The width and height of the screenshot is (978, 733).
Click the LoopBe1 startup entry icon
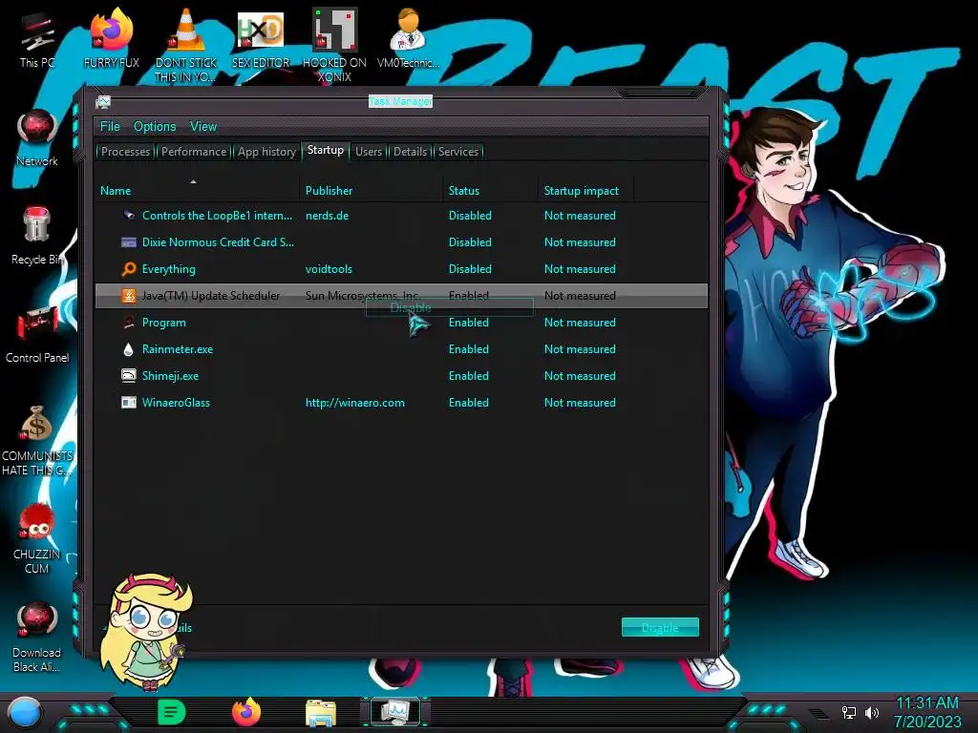129,216
